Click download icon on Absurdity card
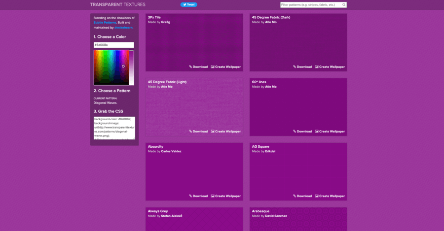Viewport: 444px width, 231px height. [190, 196]
